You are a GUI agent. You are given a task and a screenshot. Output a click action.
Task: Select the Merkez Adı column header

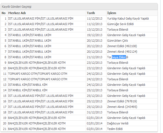coord(17,13)
